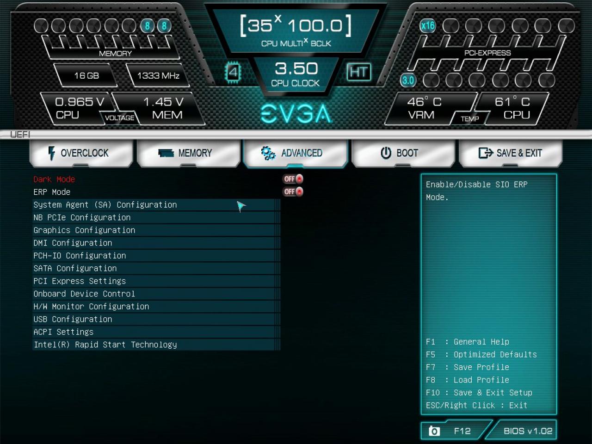Screen dimensions: 592x444
Task: Open Onboard Device Control submenu
Action: [156, 294]
